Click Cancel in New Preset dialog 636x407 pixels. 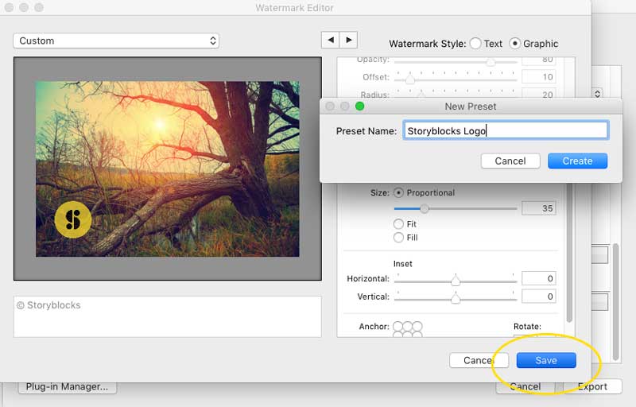510,161
